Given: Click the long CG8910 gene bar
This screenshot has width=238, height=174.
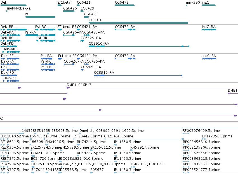Looking at the screenshot, I should point(138,23).
